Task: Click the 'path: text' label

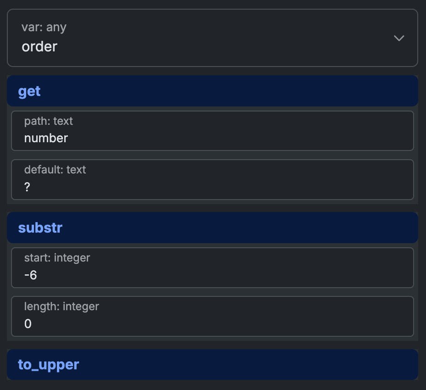Action: pyautogui.click(x=49, y=121)
